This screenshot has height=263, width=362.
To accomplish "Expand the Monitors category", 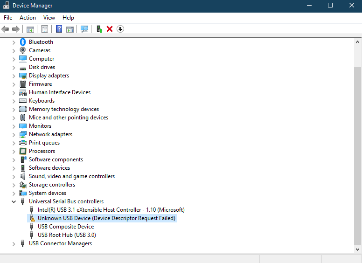I will [14, 126].
